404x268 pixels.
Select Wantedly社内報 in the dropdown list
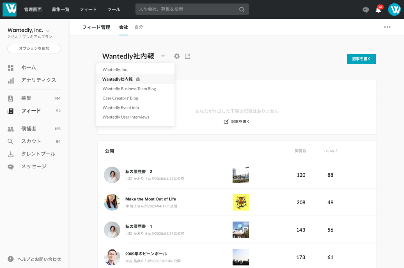tap(135, 79)
